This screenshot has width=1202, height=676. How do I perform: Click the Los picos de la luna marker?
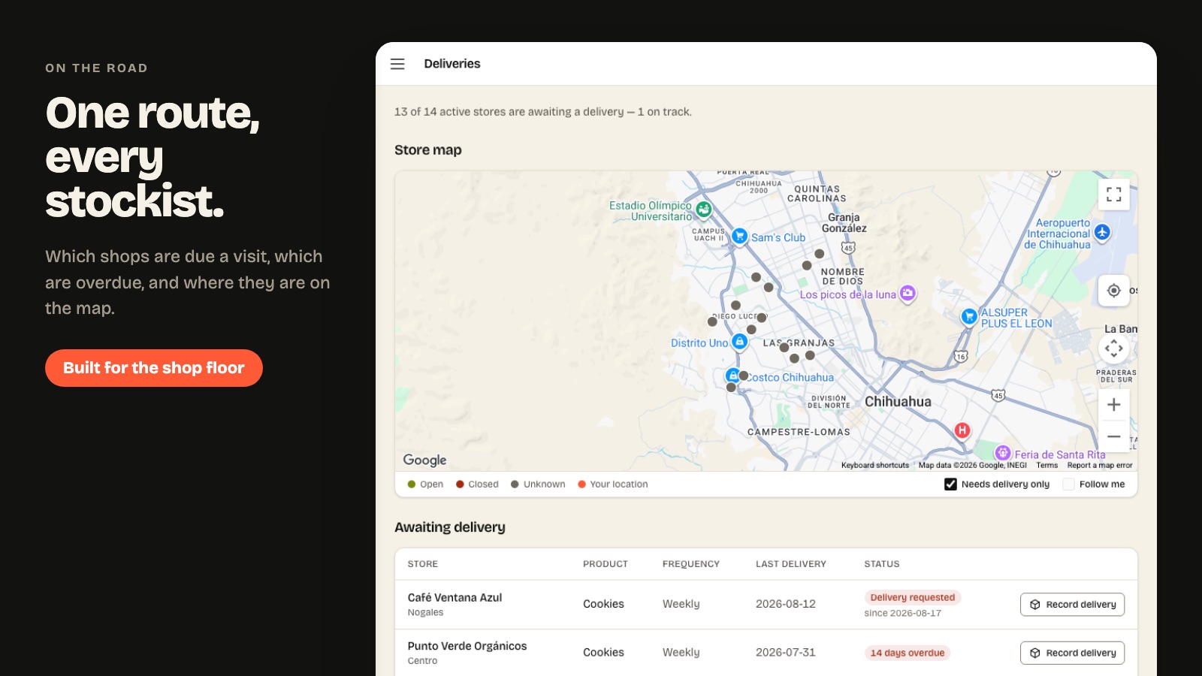pos(908,293)
